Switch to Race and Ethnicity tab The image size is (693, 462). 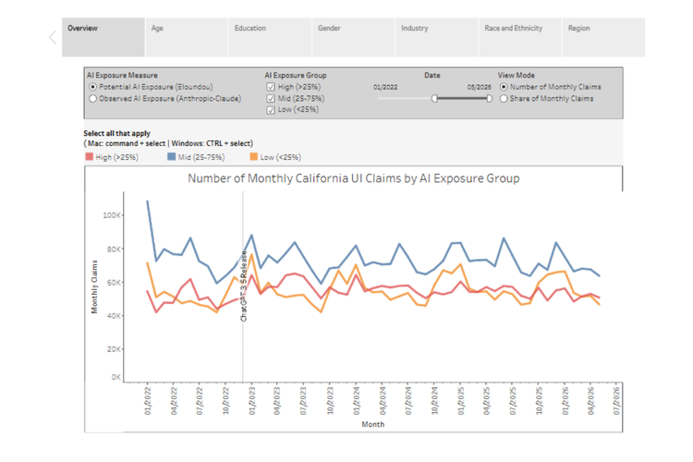click(x=520, y=37)
